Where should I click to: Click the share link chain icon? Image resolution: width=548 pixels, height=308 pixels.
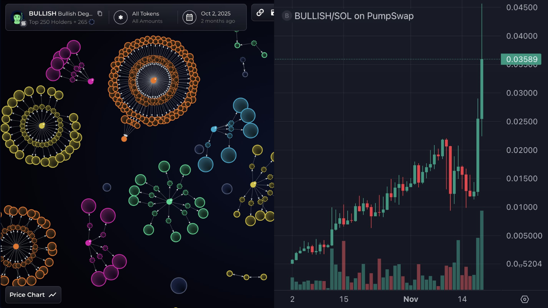click(x=260, y=13)
